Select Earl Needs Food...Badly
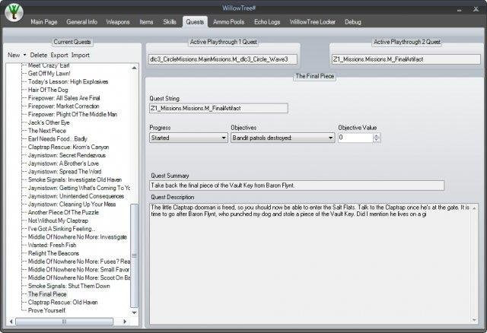 pyautogui.click(x=58, y=138)
